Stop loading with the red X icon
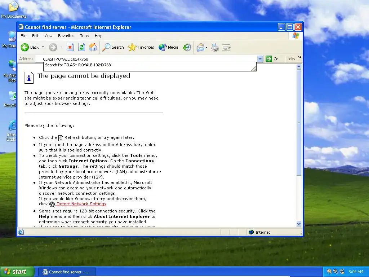Image resolution: width=369 pixels, height=277 pixels. coord(70,47)
